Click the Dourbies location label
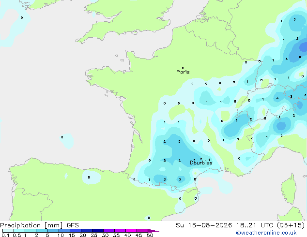The height and width of the screenshot is (237, 307). (201, 163)
